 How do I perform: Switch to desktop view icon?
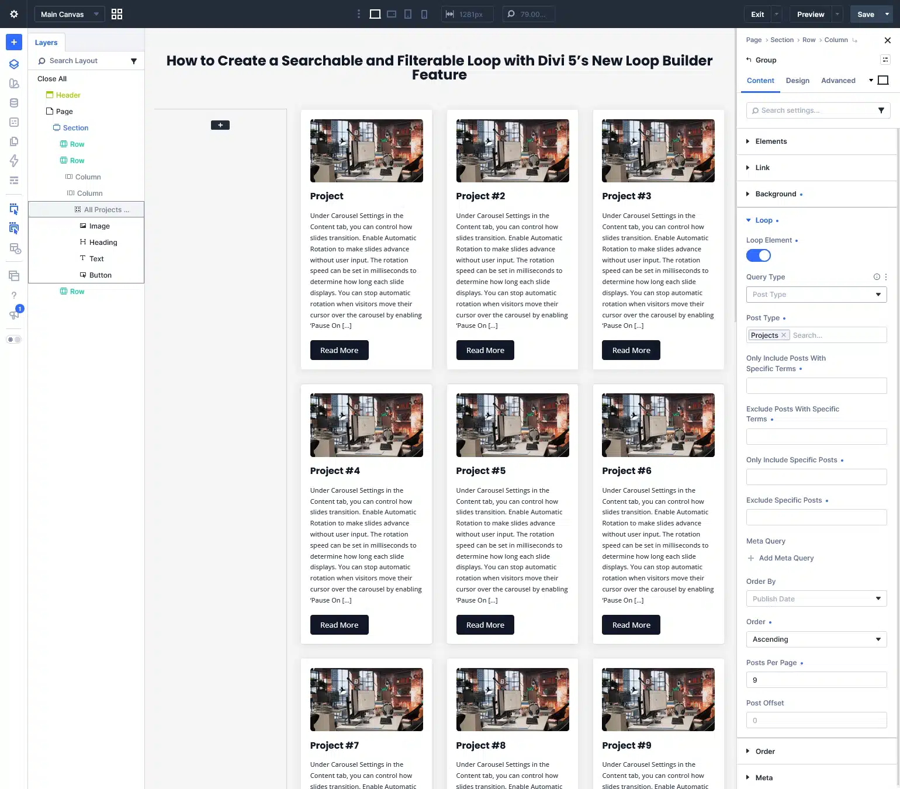[375, 14]
